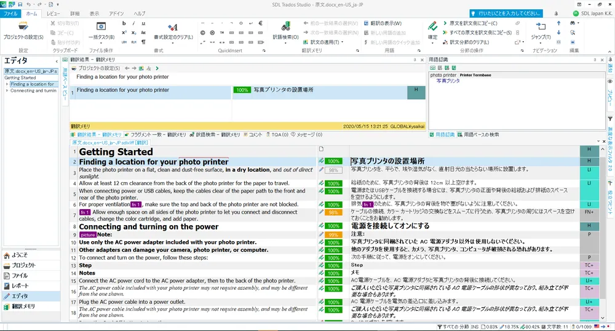Expand 'Finding a location for' tree node
Image resolution: width=615 pixels, height=331 pixels.
click(x=7, y=84)
